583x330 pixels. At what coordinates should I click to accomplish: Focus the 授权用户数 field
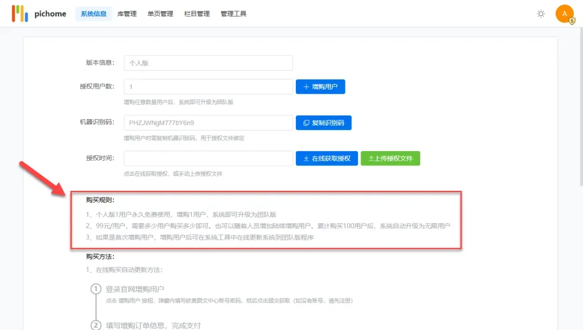pyautogui.click(x=208, y=87)
